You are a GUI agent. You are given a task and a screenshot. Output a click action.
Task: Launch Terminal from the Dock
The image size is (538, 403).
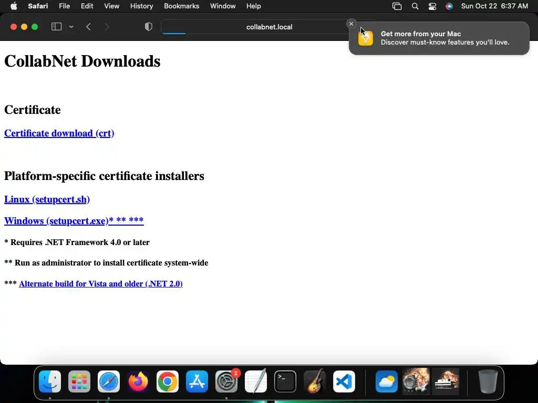tap(285, 381)
